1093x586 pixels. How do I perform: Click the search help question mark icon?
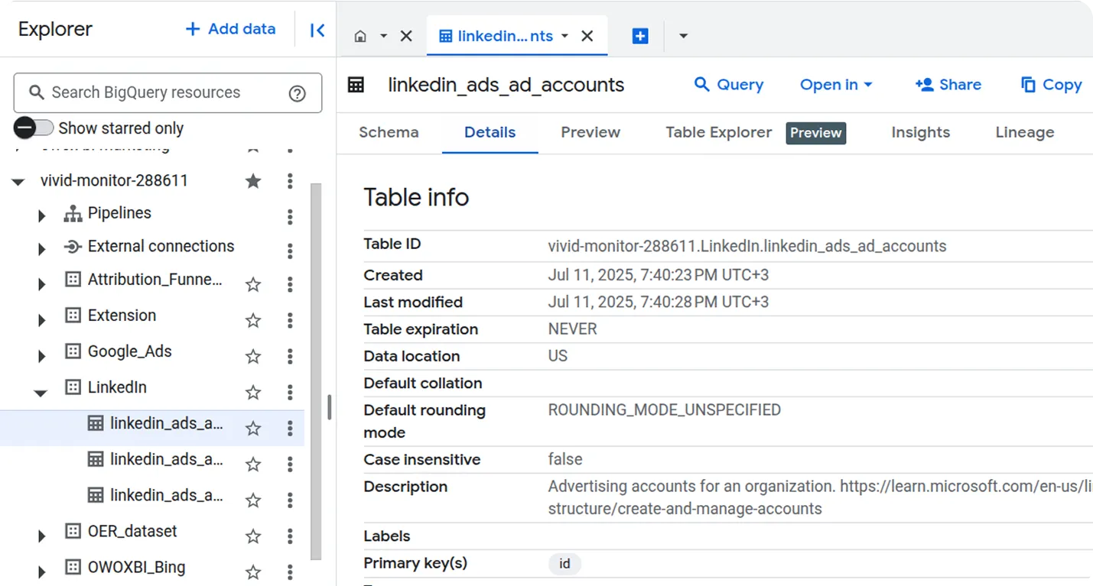click(x=298, y=93)
